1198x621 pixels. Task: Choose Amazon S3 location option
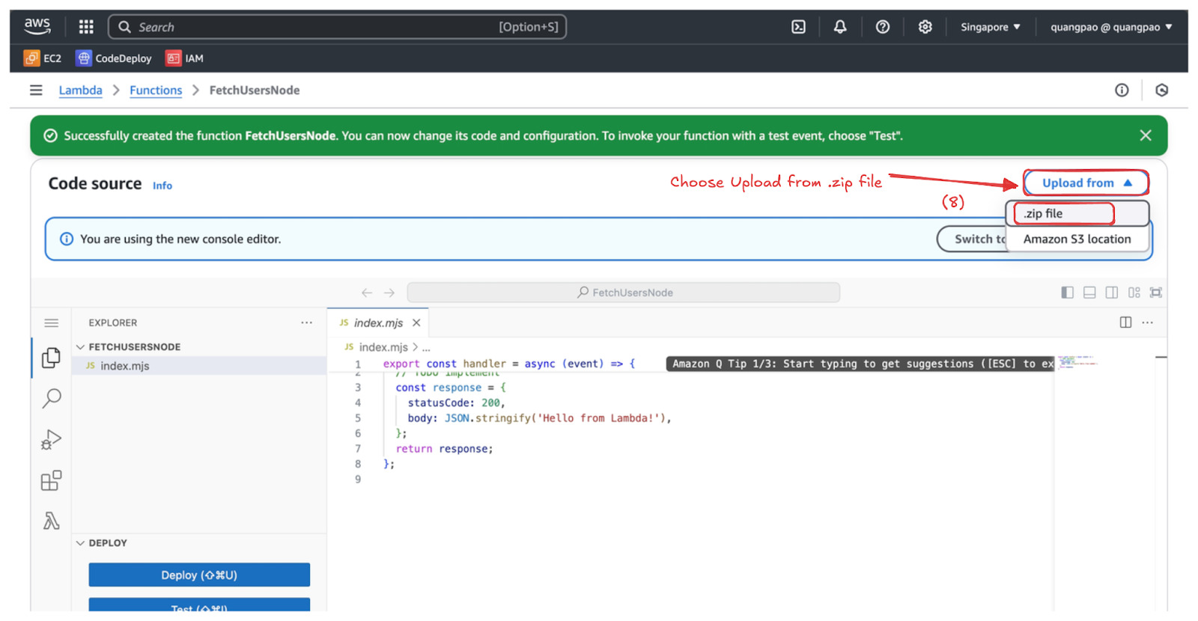click(1077, 239)
